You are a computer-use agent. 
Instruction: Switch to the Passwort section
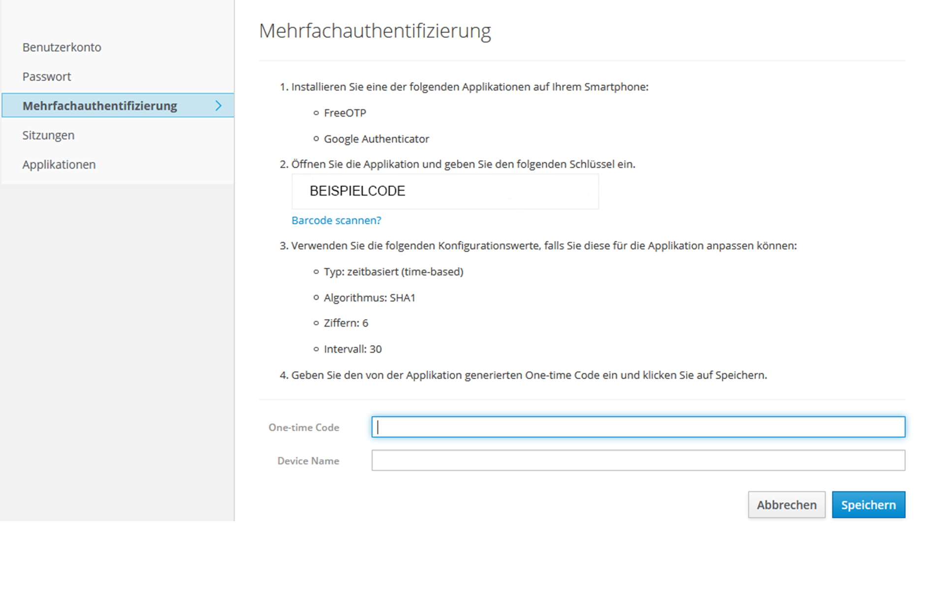(46, 76)
